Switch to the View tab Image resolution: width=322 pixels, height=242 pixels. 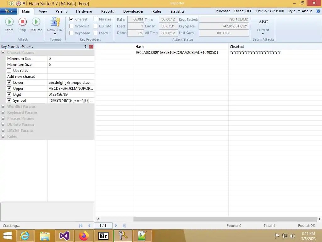pos(43,11)
